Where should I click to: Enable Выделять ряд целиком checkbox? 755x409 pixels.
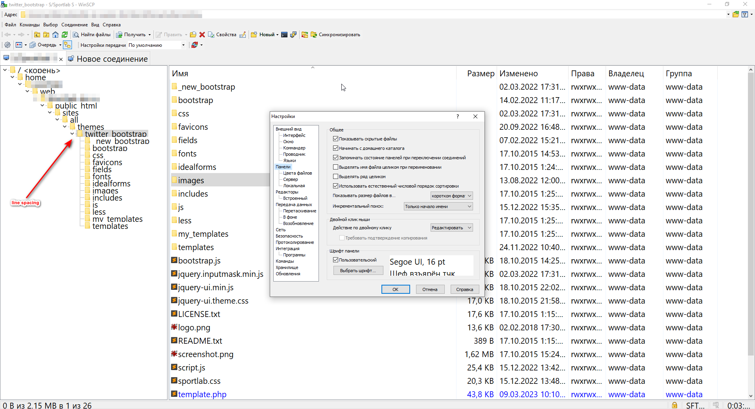(x=335, y=177)
